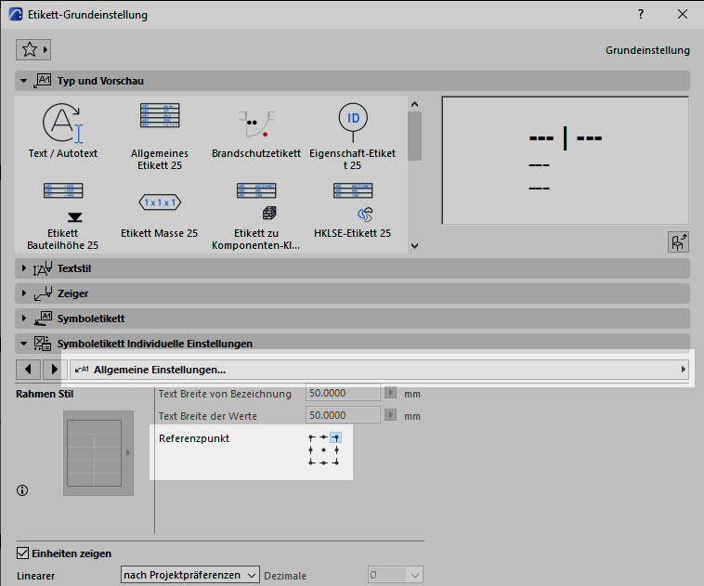The height and width of the screenshot is (586, 704).
Task: Pick the Eigenschaft-Etikett 25 label type
Action: pos(352,137)
